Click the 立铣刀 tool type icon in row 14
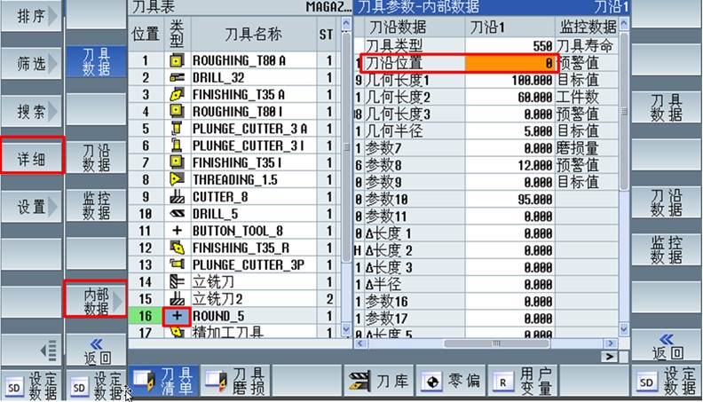The width and height of the screenshot is (703, 402). coord(178,282)
